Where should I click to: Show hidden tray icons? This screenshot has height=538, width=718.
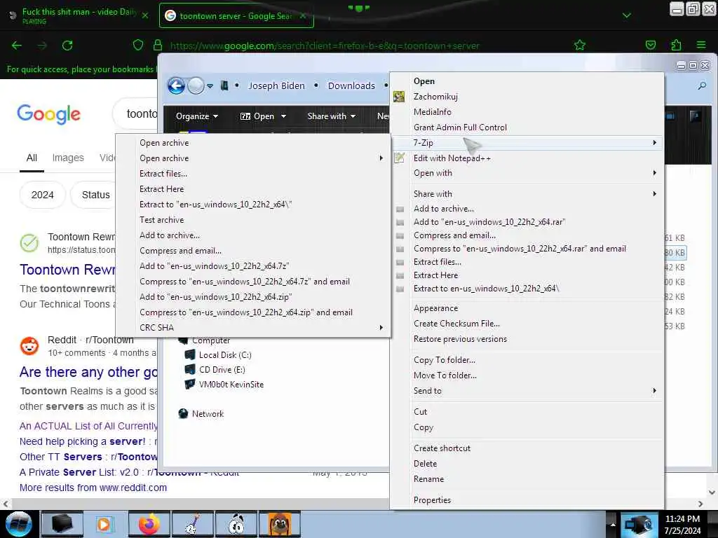coord(613,525)
